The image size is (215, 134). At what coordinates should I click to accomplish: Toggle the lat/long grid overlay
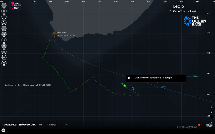(4, 46)
